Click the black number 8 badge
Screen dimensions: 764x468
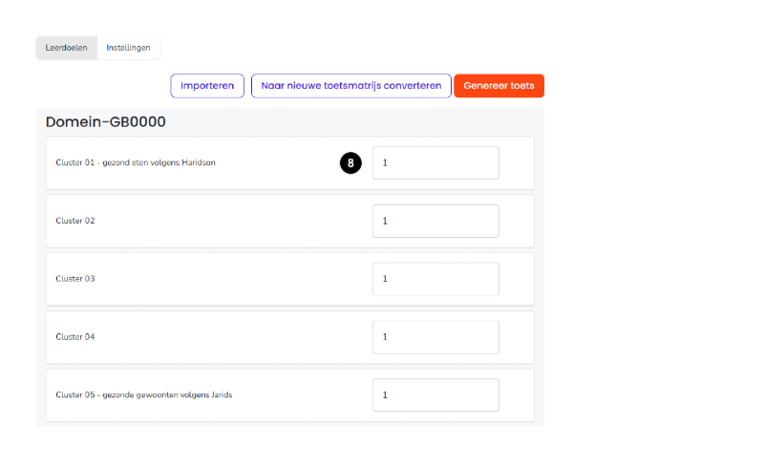pyautogui.click(x=350, y=162)
